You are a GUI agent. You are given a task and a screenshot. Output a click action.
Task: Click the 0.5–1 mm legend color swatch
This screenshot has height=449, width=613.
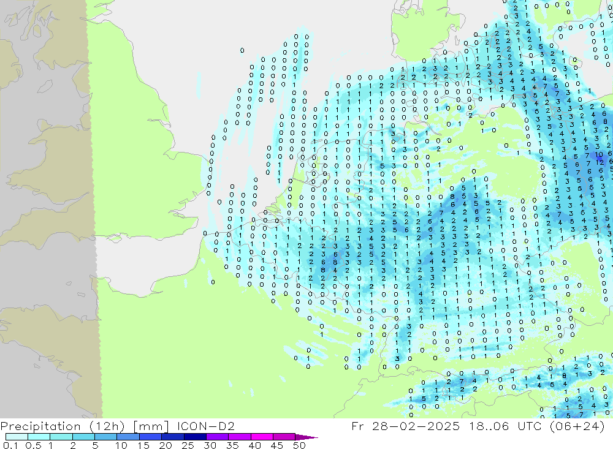click(39, 437)
